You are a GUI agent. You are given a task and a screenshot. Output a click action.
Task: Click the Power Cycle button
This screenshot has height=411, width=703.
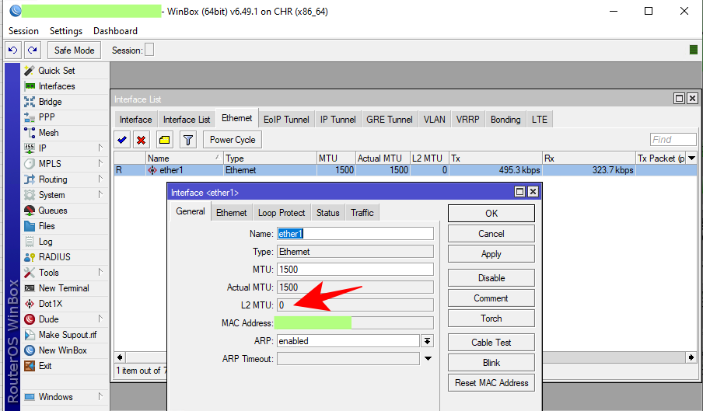(233, 140)
